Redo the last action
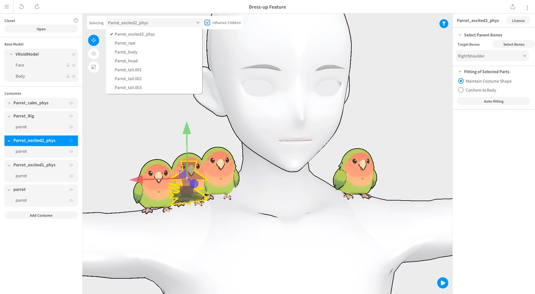This screenshot has width=535, height=294. point(37,7)
